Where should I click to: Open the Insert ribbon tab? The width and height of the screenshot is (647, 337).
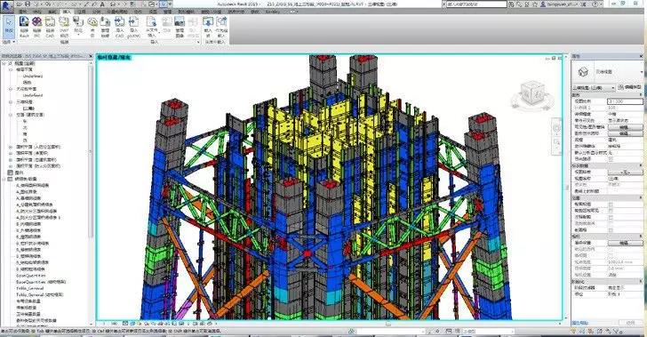67,12
